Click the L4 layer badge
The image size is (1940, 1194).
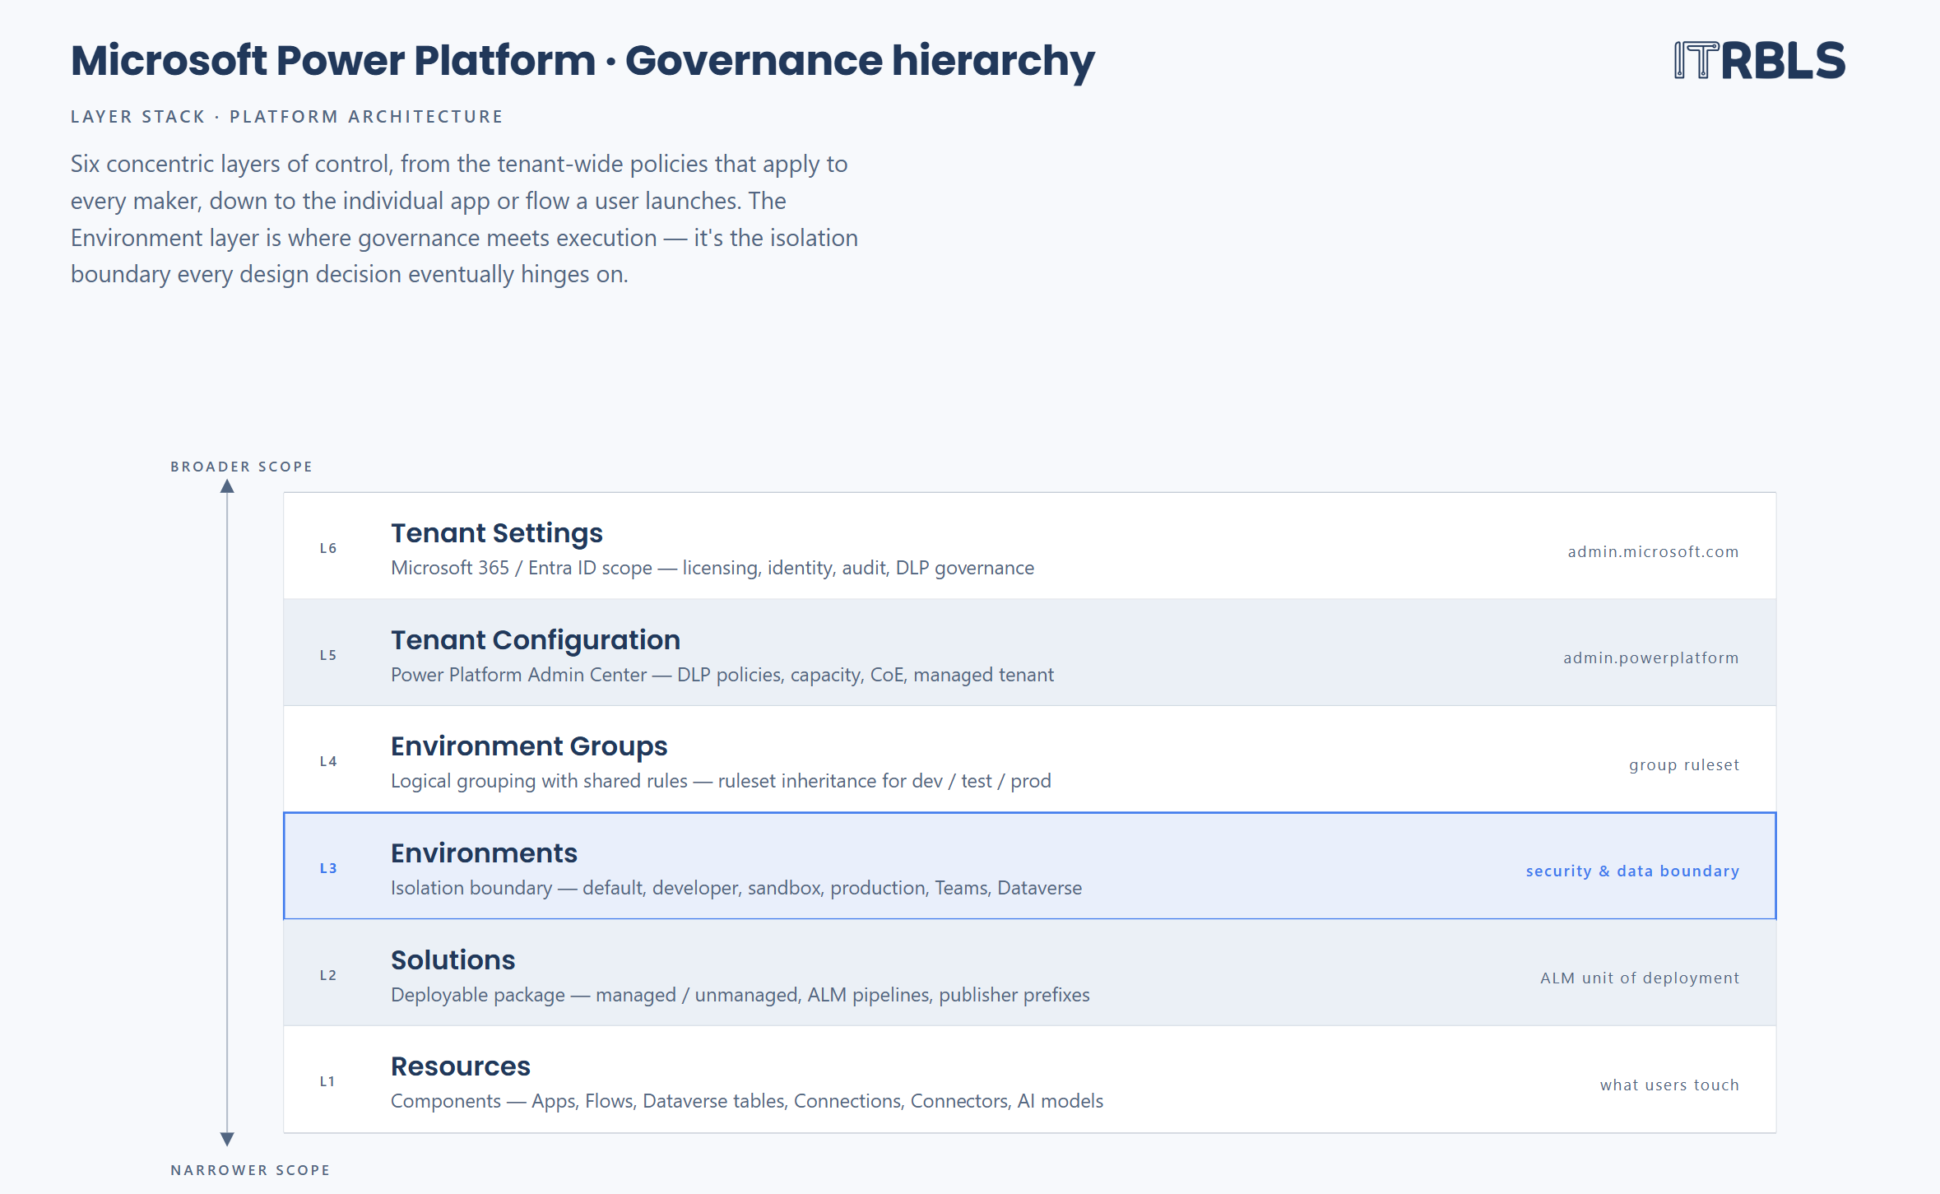pyautogui.click(x=328, y=761)
